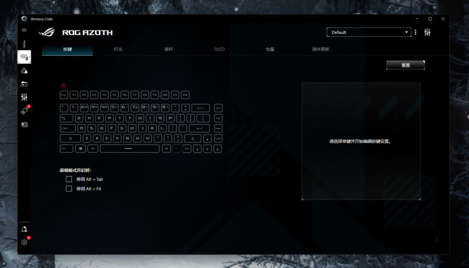Enable the 停用 Alt + F4 checkbox
This screenshot has height=268, width=469.
point(69,189)
